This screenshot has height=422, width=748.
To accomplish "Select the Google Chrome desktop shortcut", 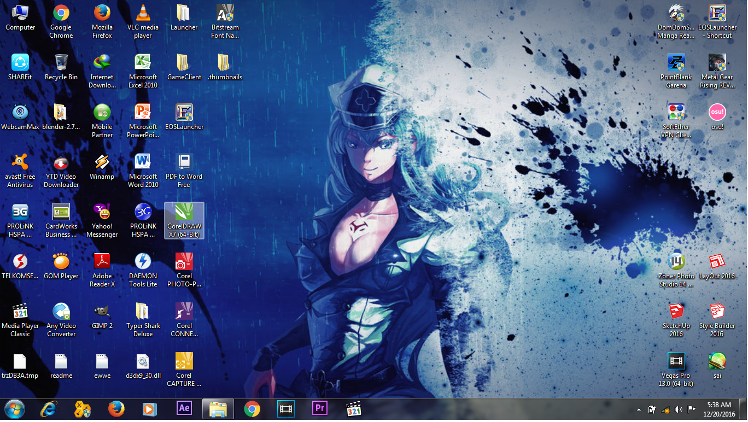I will click(x=61, y=22).
